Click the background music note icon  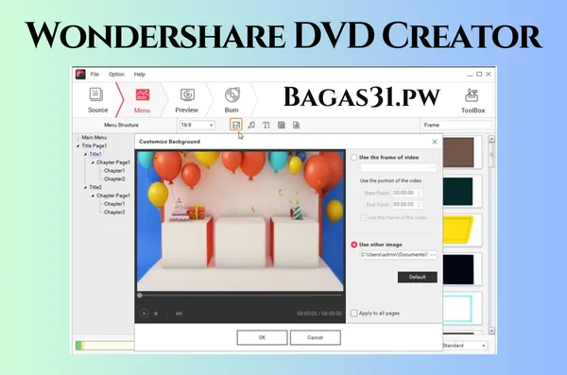251,125
